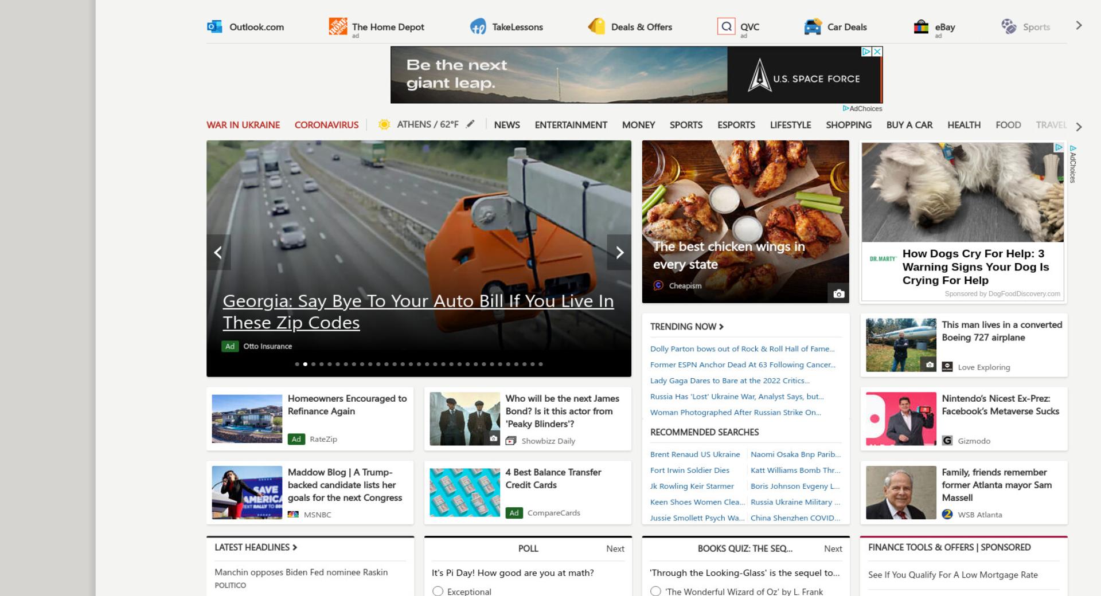Click the Love Exploring source icon
1101x596 pixels.
tap(947, 367)
